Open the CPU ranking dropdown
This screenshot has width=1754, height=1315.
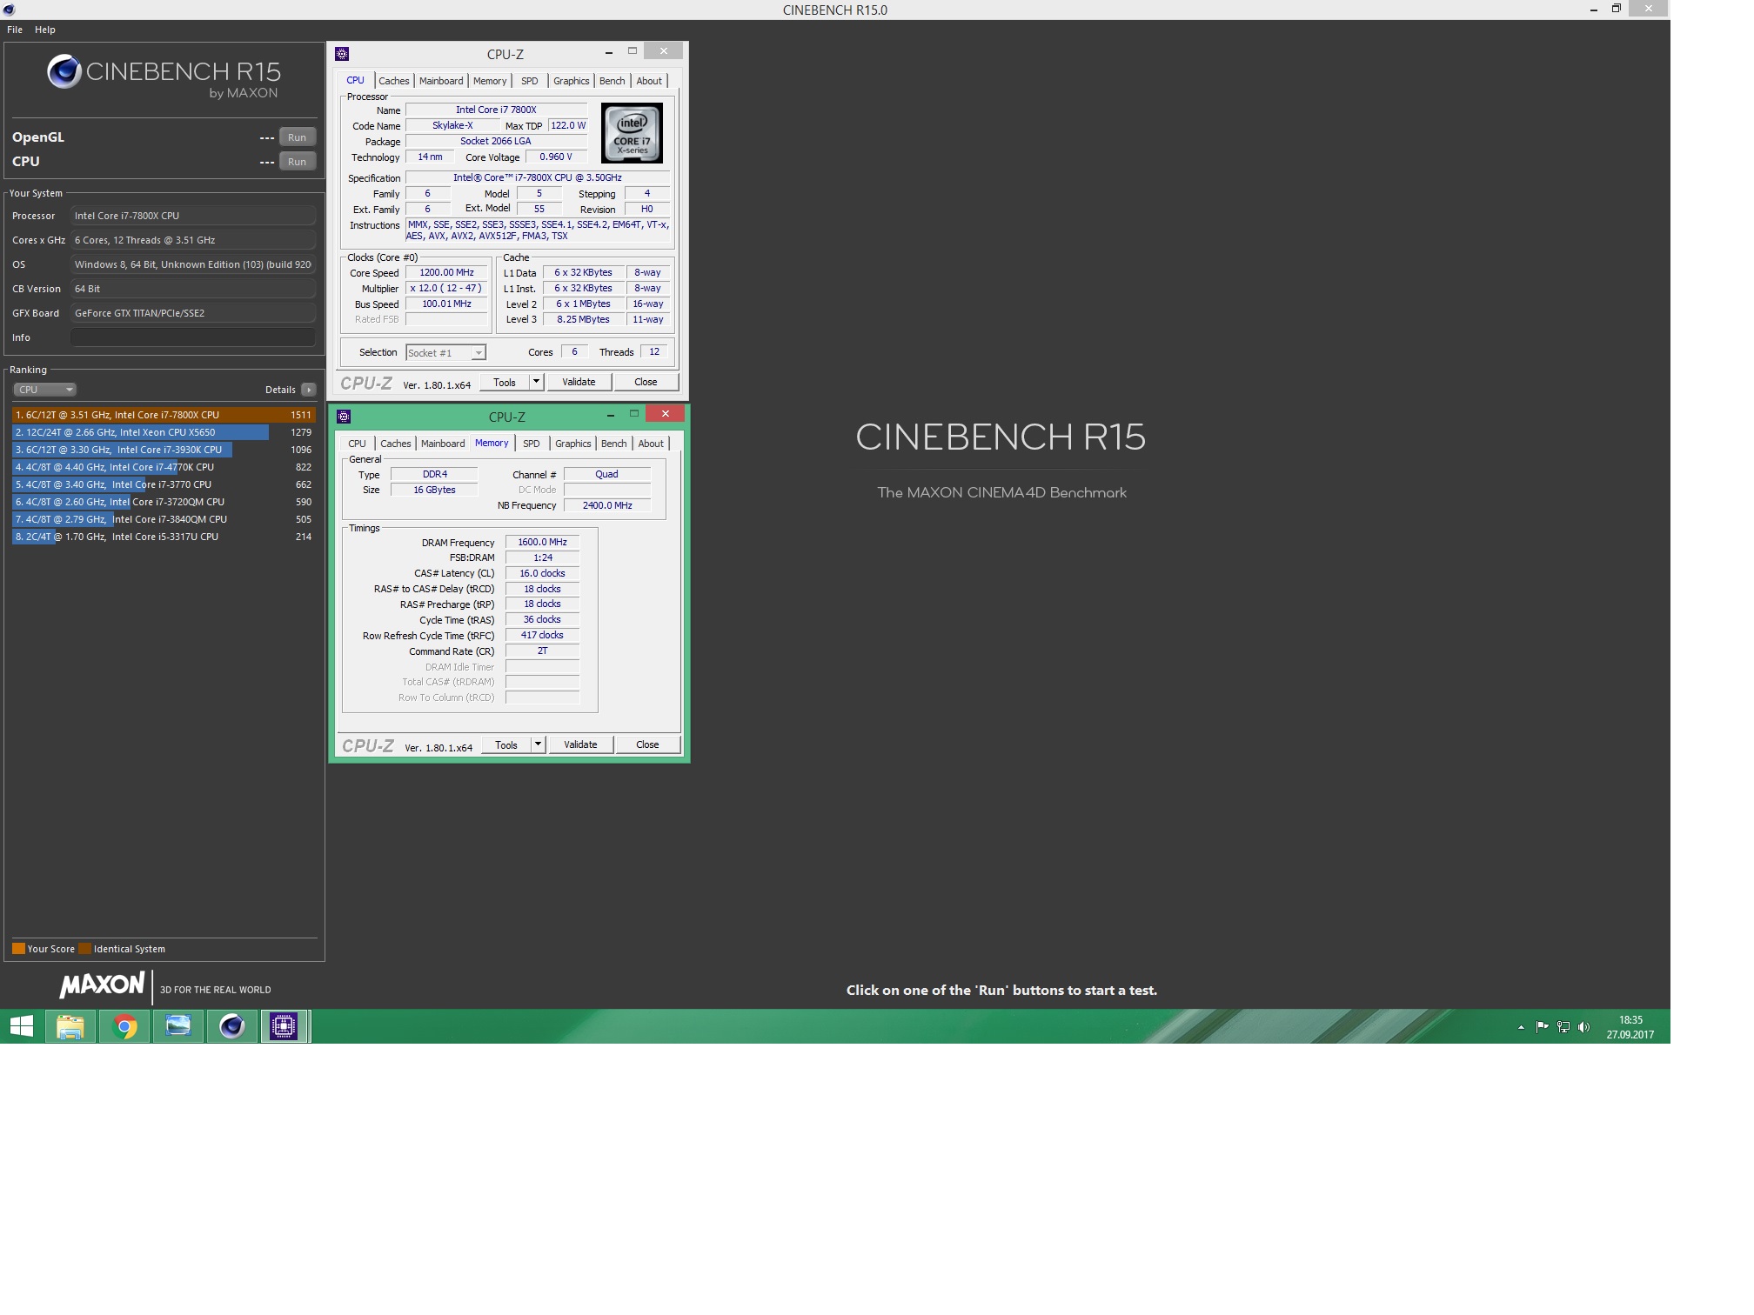point(44,390)
